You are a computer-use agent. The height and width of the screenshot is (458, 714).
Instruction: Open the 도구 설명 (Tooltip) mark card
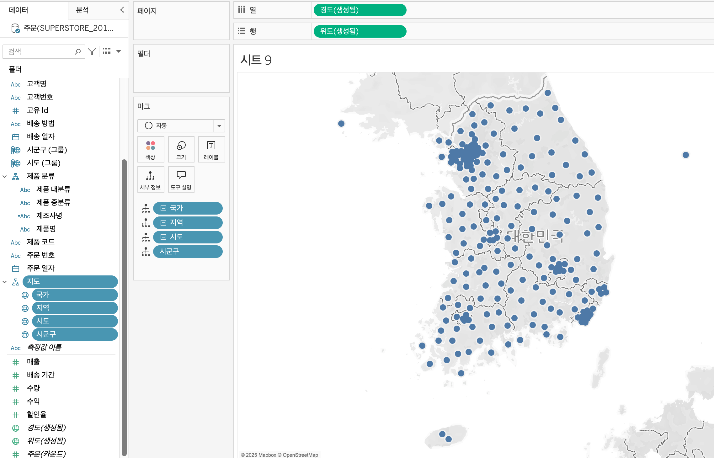pos(181,179)
